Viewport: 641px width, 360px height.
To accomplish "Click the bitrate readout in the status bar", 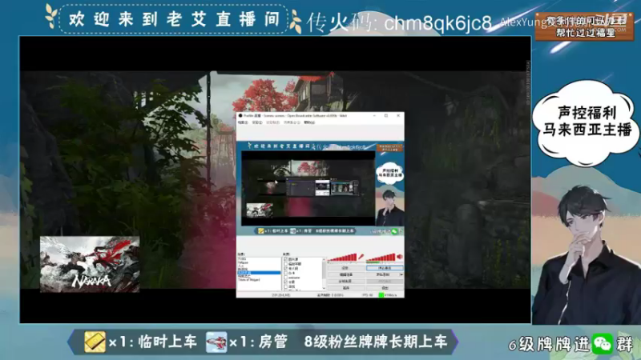I will click(390, 295).
